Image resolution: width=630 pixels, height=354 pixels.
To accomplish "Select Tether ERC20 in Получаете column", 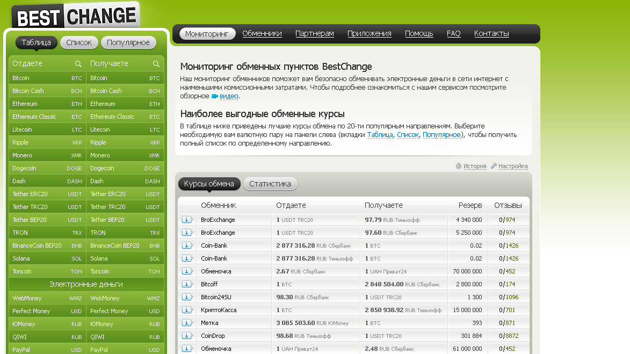I will (125, 194).
